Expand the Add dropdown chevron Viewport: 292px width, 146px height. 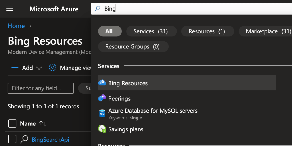click(x=39, y=68)
